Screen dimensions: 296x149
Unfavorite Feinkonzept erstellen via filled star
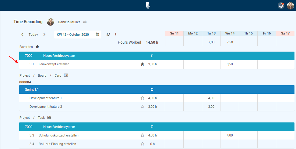(x=142, y=64)
